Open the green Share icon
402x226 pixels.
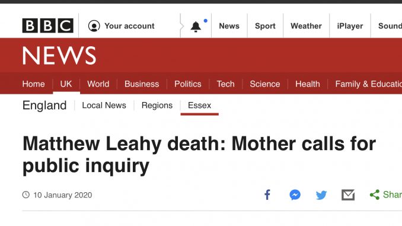[375, 195]
